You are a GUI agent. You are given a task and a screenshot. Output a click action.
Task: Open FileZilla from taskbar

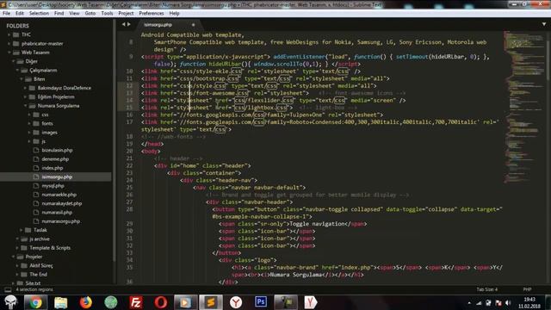tap(136, 302)
